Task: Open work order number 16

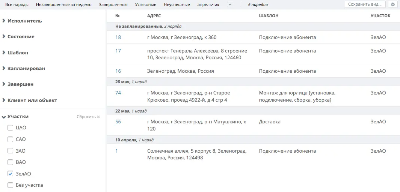Action: [x=118, y=71]
